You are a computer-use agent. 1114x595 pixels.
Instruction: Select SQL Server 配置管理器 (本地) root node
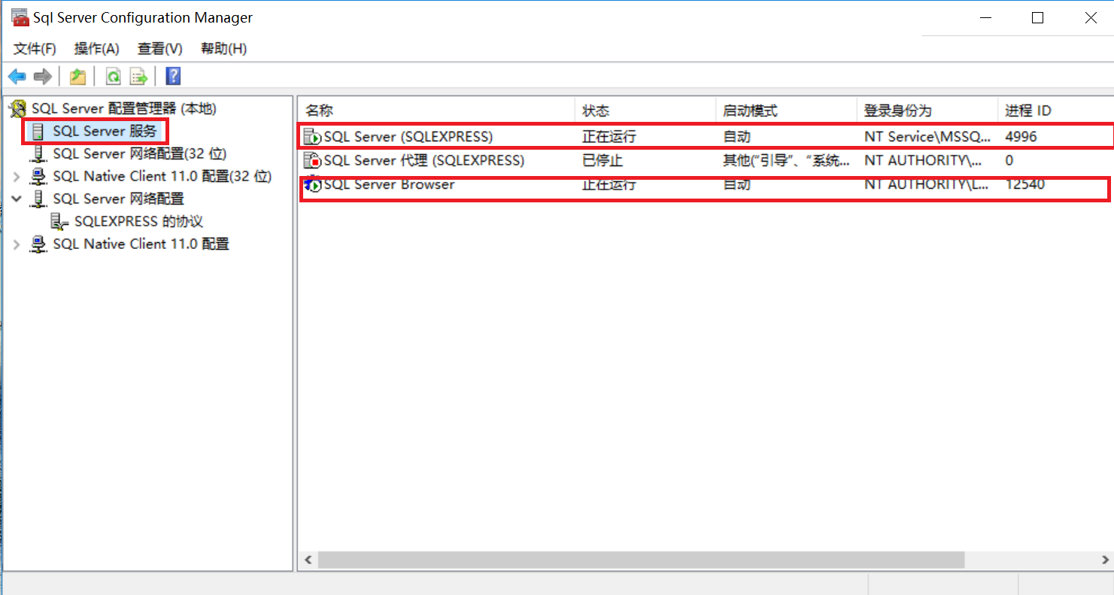[x=123, y=109]
